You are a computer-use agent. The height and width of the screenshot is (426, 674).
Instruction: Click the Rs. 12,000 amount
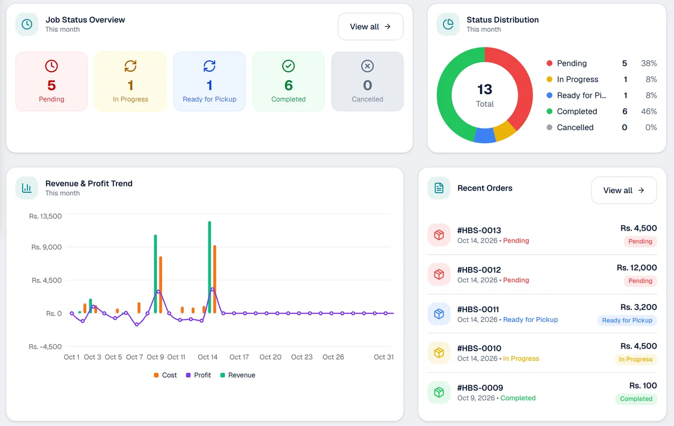point(637,268)
